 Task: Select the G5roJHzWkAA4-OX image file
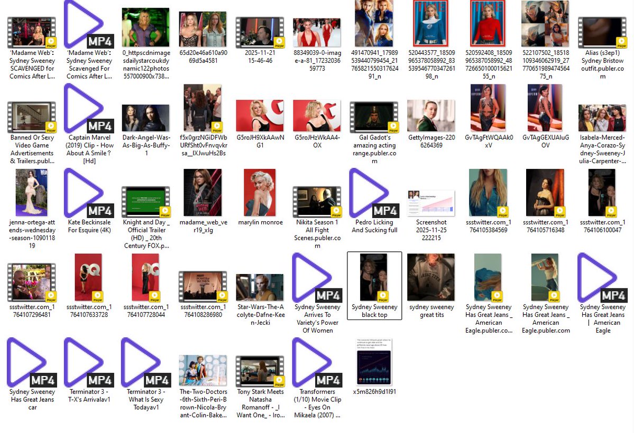pyautogui.click(x=317, y=116)
